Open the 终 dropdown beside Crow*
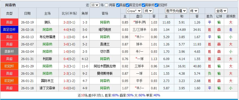239x100 pixels. tap(148, 11)
